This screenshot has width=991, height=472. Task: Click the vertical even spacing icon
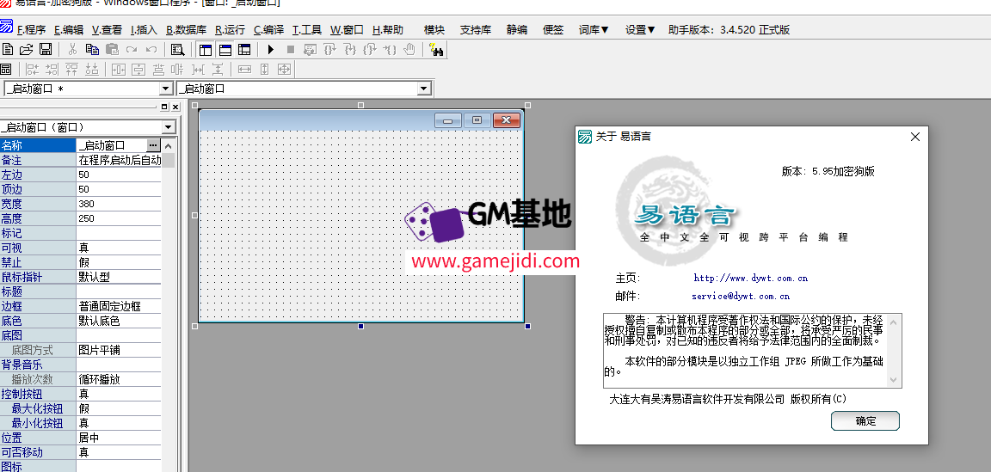pos(218,69)
